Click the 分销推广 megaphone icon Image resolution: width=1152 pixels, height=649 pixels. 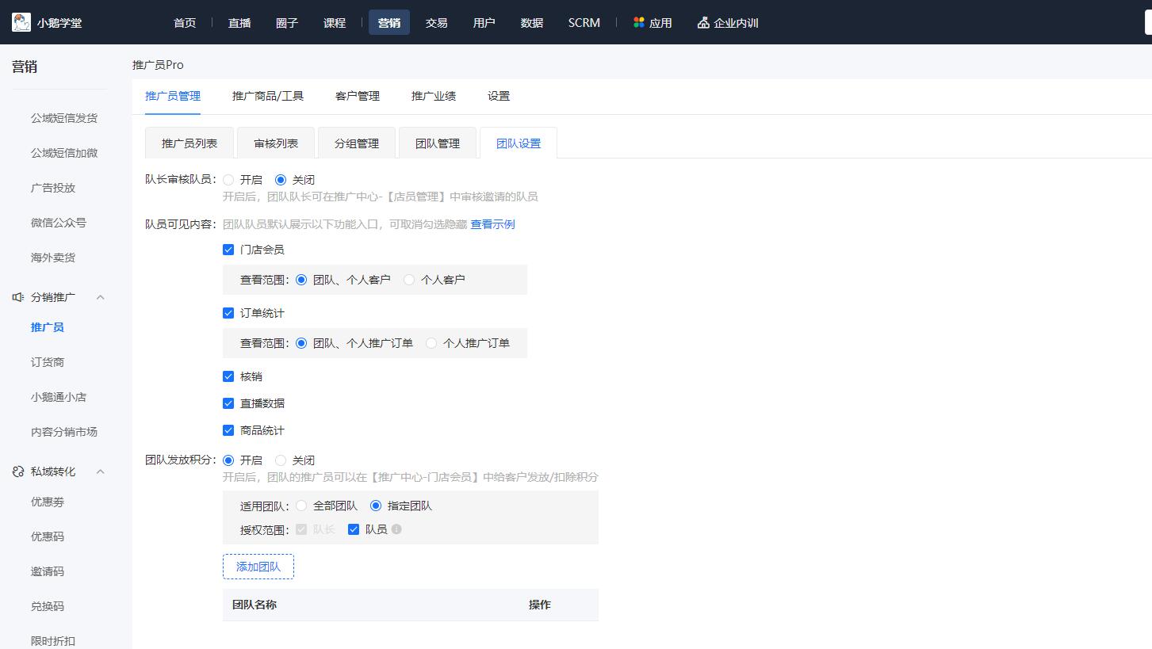pyautogui.click(x=18, y=297)
